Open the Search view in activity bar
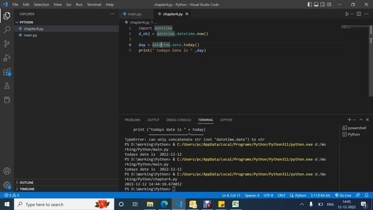 pos(7,30)
